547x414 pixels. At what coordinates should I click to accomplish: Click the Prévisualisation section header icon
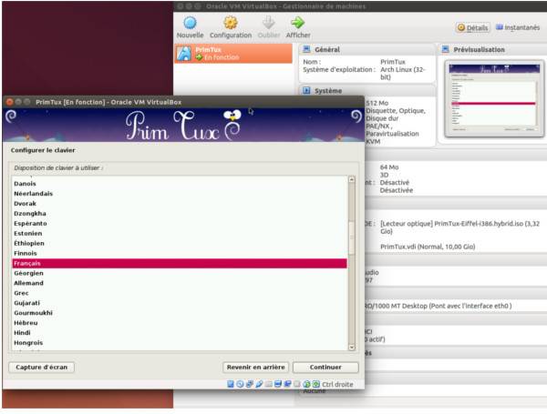point(446,49)
